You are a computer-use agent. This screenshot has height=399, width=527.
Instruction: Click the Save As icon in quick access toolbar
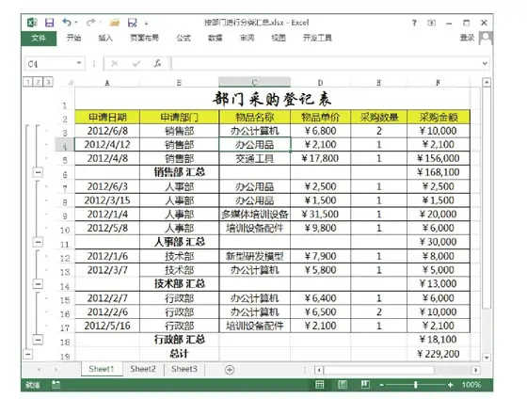click(133, 23)
